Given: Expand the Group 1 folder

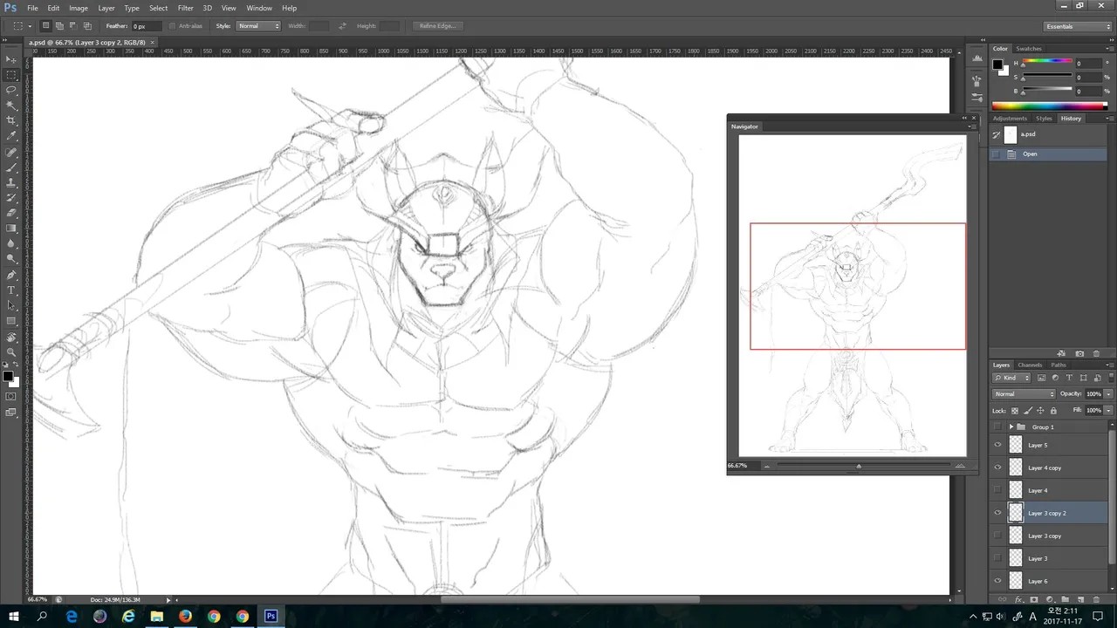Looking at the screenshot, I should tap(1011, 427).
